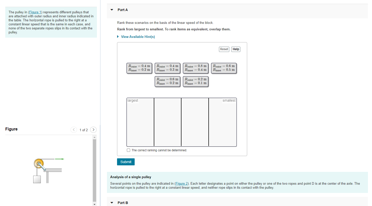Click scroll-up arrow of figure scrollbar

click(x=95, y=137)
